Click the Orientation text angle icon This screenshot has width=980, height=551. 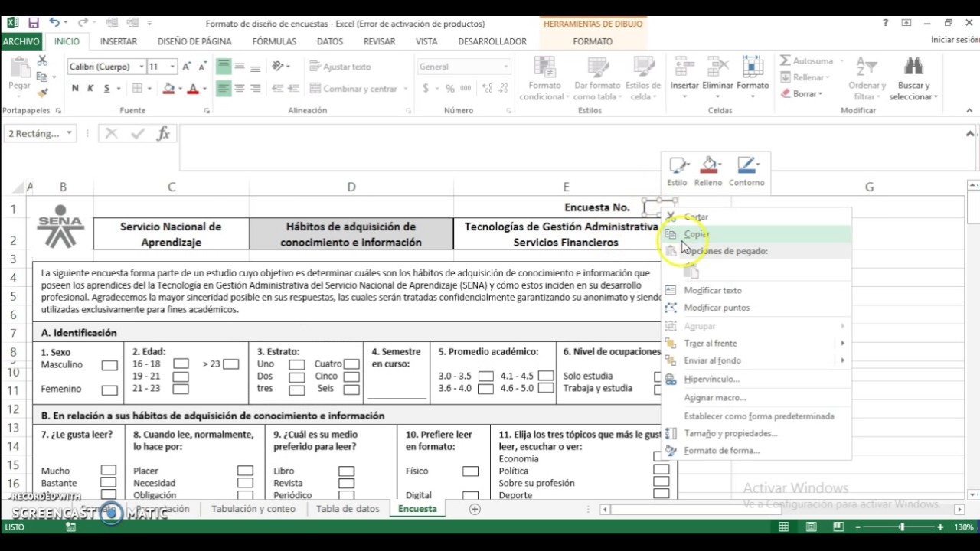278,67
